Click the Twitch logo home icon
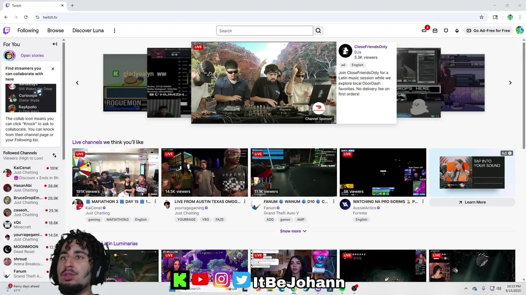Image resolution: width=526 pixels, height=295 pixels. [7, 31]
